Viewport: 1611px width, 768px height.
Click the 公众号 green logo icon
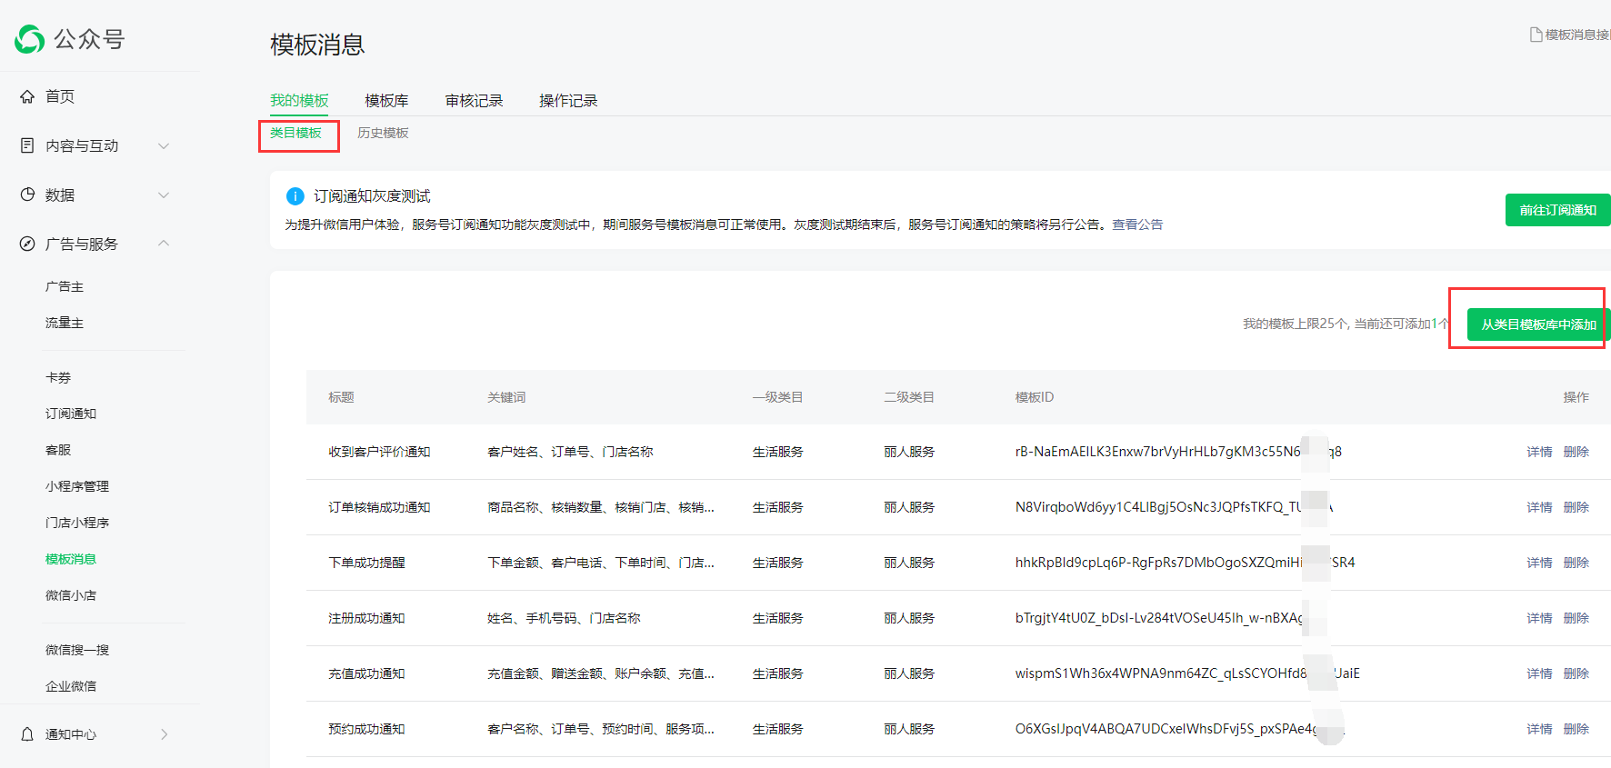point(30,39)
